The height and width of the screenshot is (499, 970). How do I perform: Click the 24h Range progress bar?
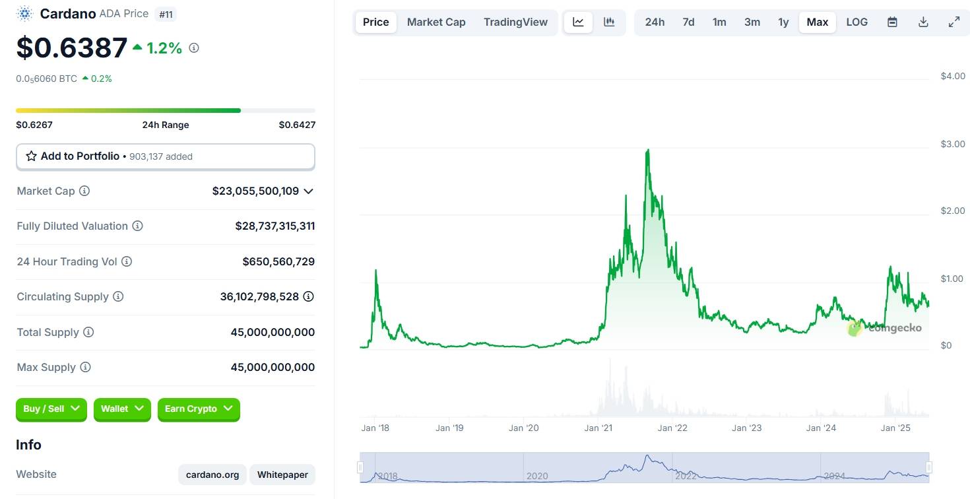[x=166, y=110]
